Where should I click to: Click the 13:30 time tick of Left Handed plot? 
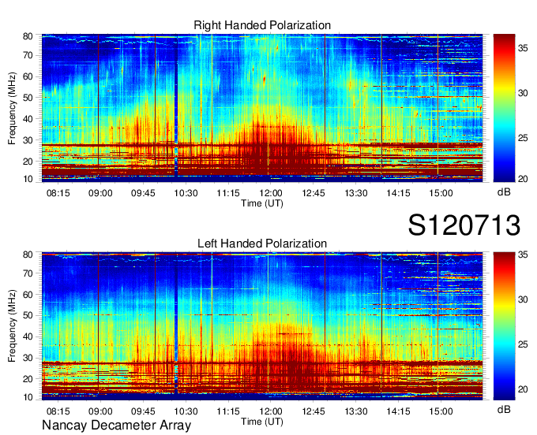pyautogui.click(x=356, y=411)
